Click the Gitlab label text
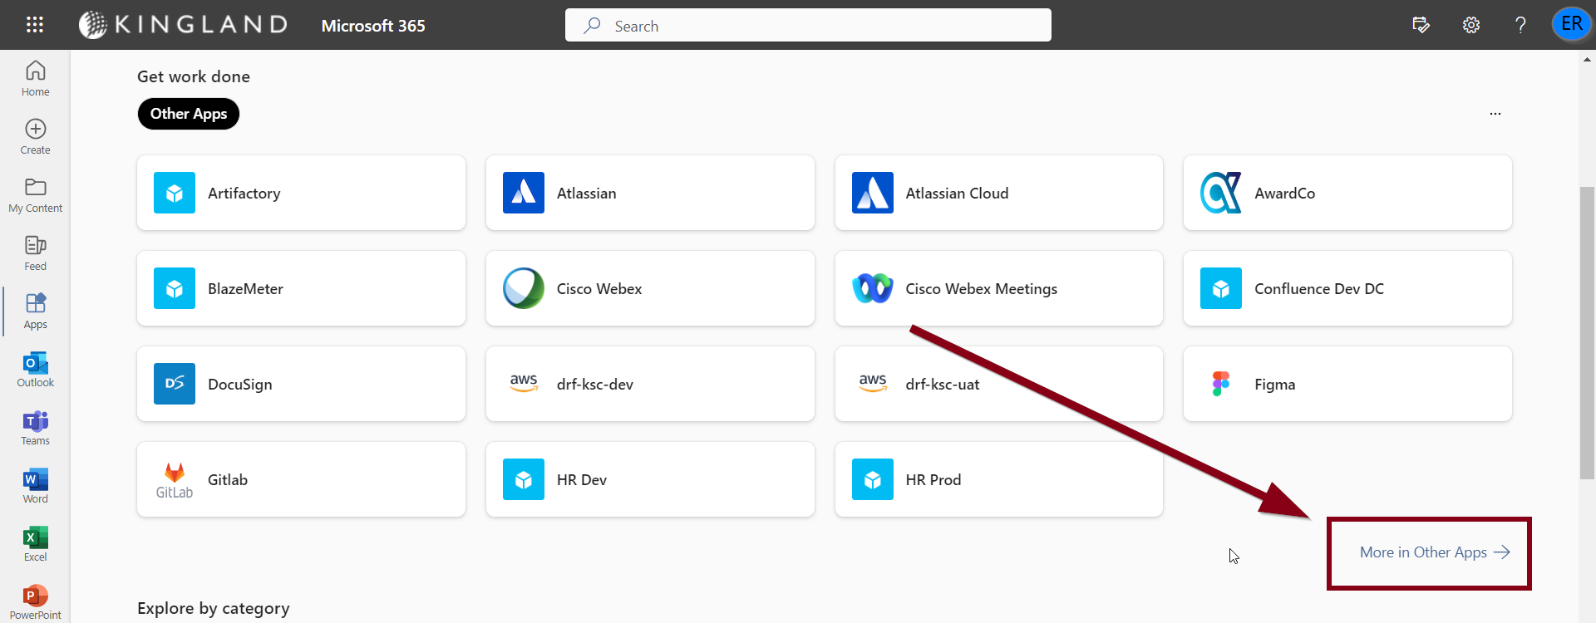Image resolution: width=1596 pixels, height=623 pixels. pos(228,480)
